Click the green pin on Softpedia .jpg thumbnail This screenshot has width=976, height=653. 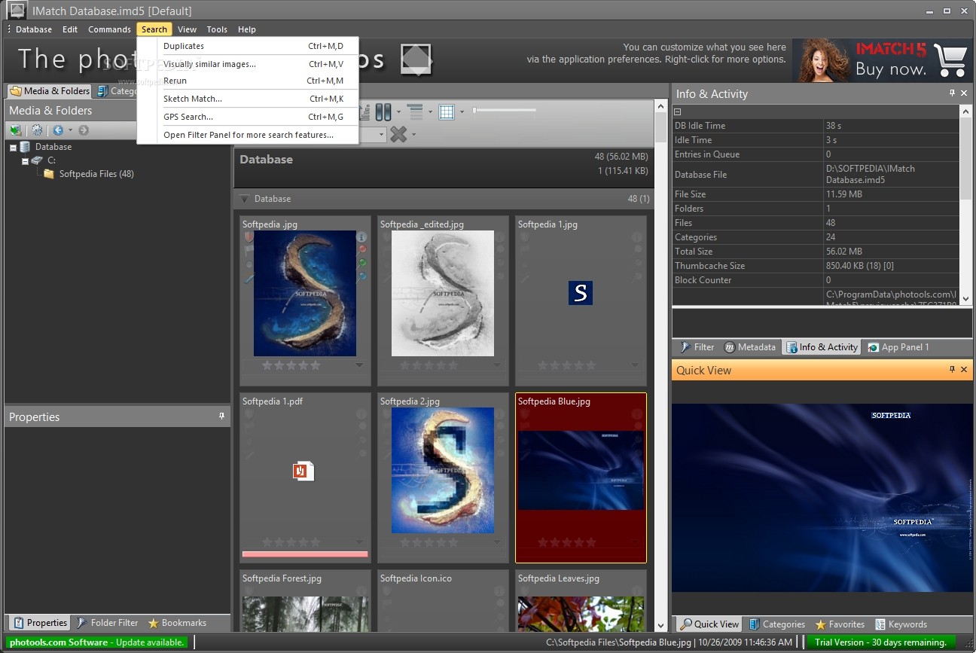(x=362, y=264)
